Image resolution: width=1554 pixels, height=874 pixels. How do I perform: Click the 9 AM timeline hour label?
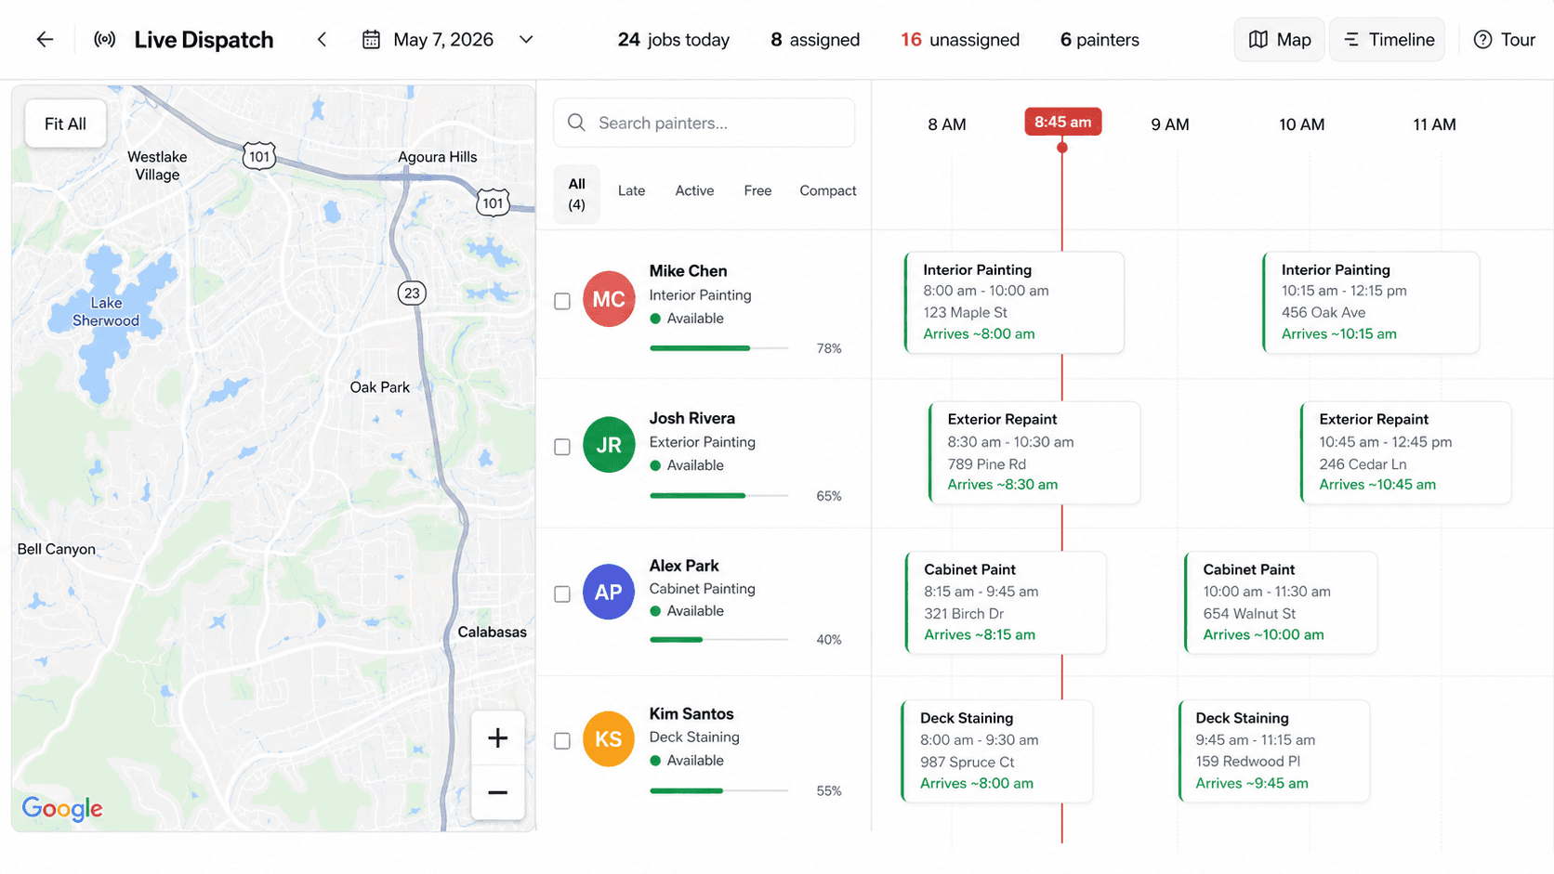click(x=1169, y=124)
